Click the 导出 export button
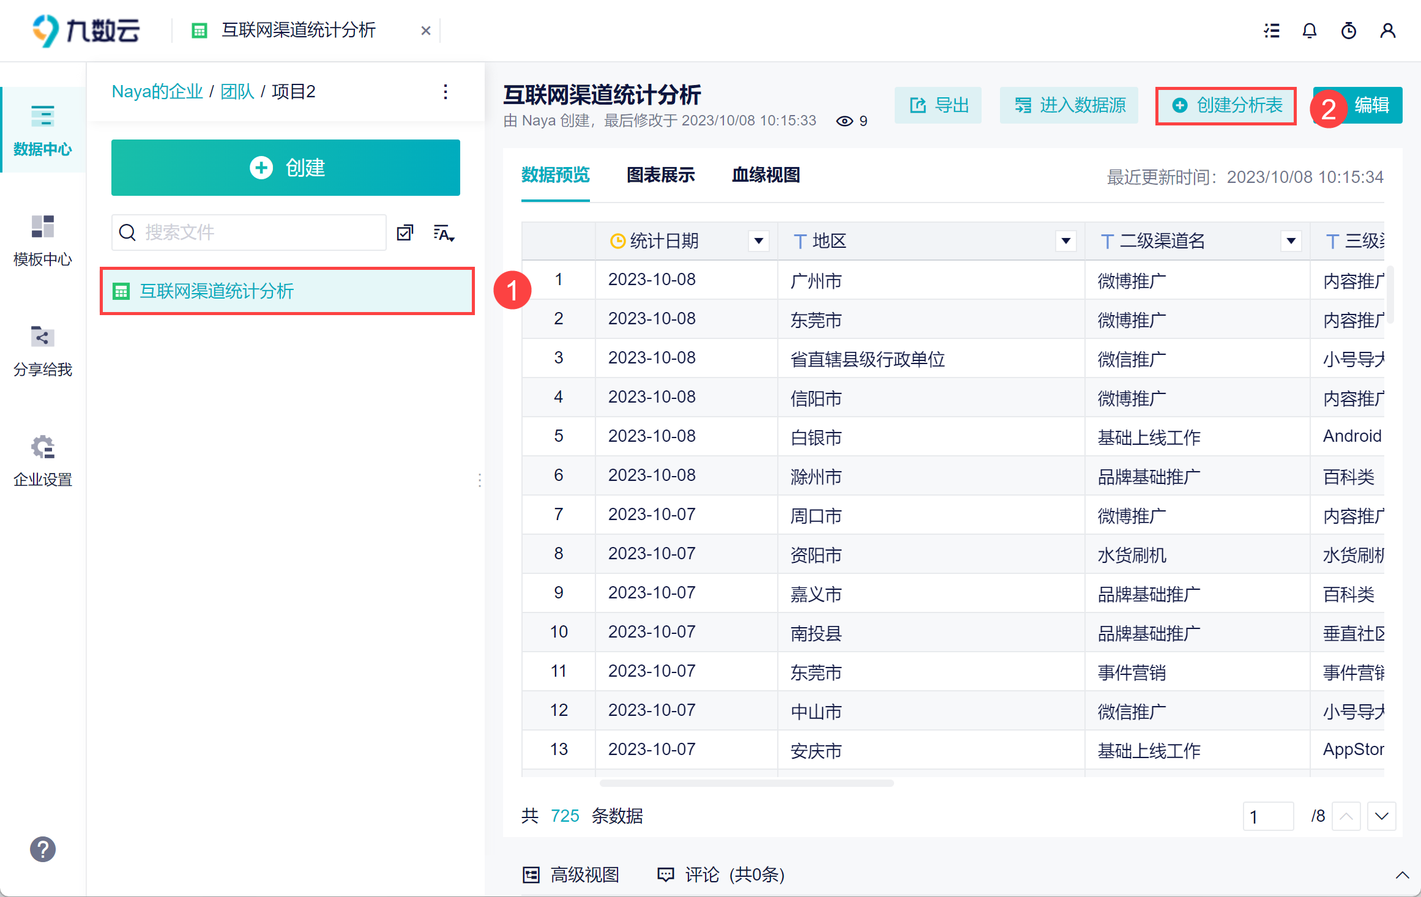This screenshot has width=1421, height=897. (938, 106)
